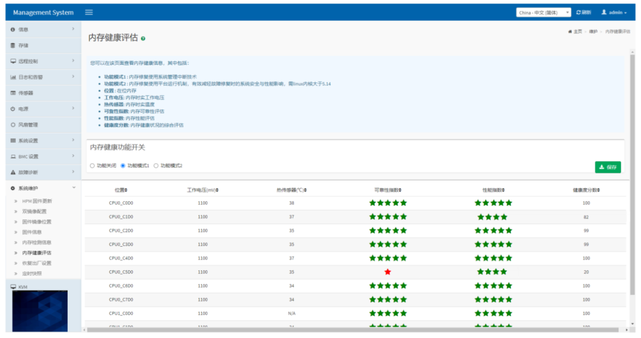Image resolution: width=641 pixels, height=338 pixels.
Task: Open the 存储 storage sidebar item
Action: [x=23, y=45]
